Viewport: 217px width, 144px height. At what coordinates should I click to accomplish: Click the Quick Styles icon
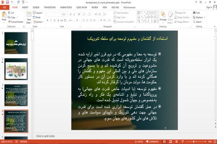click(170, 14)
